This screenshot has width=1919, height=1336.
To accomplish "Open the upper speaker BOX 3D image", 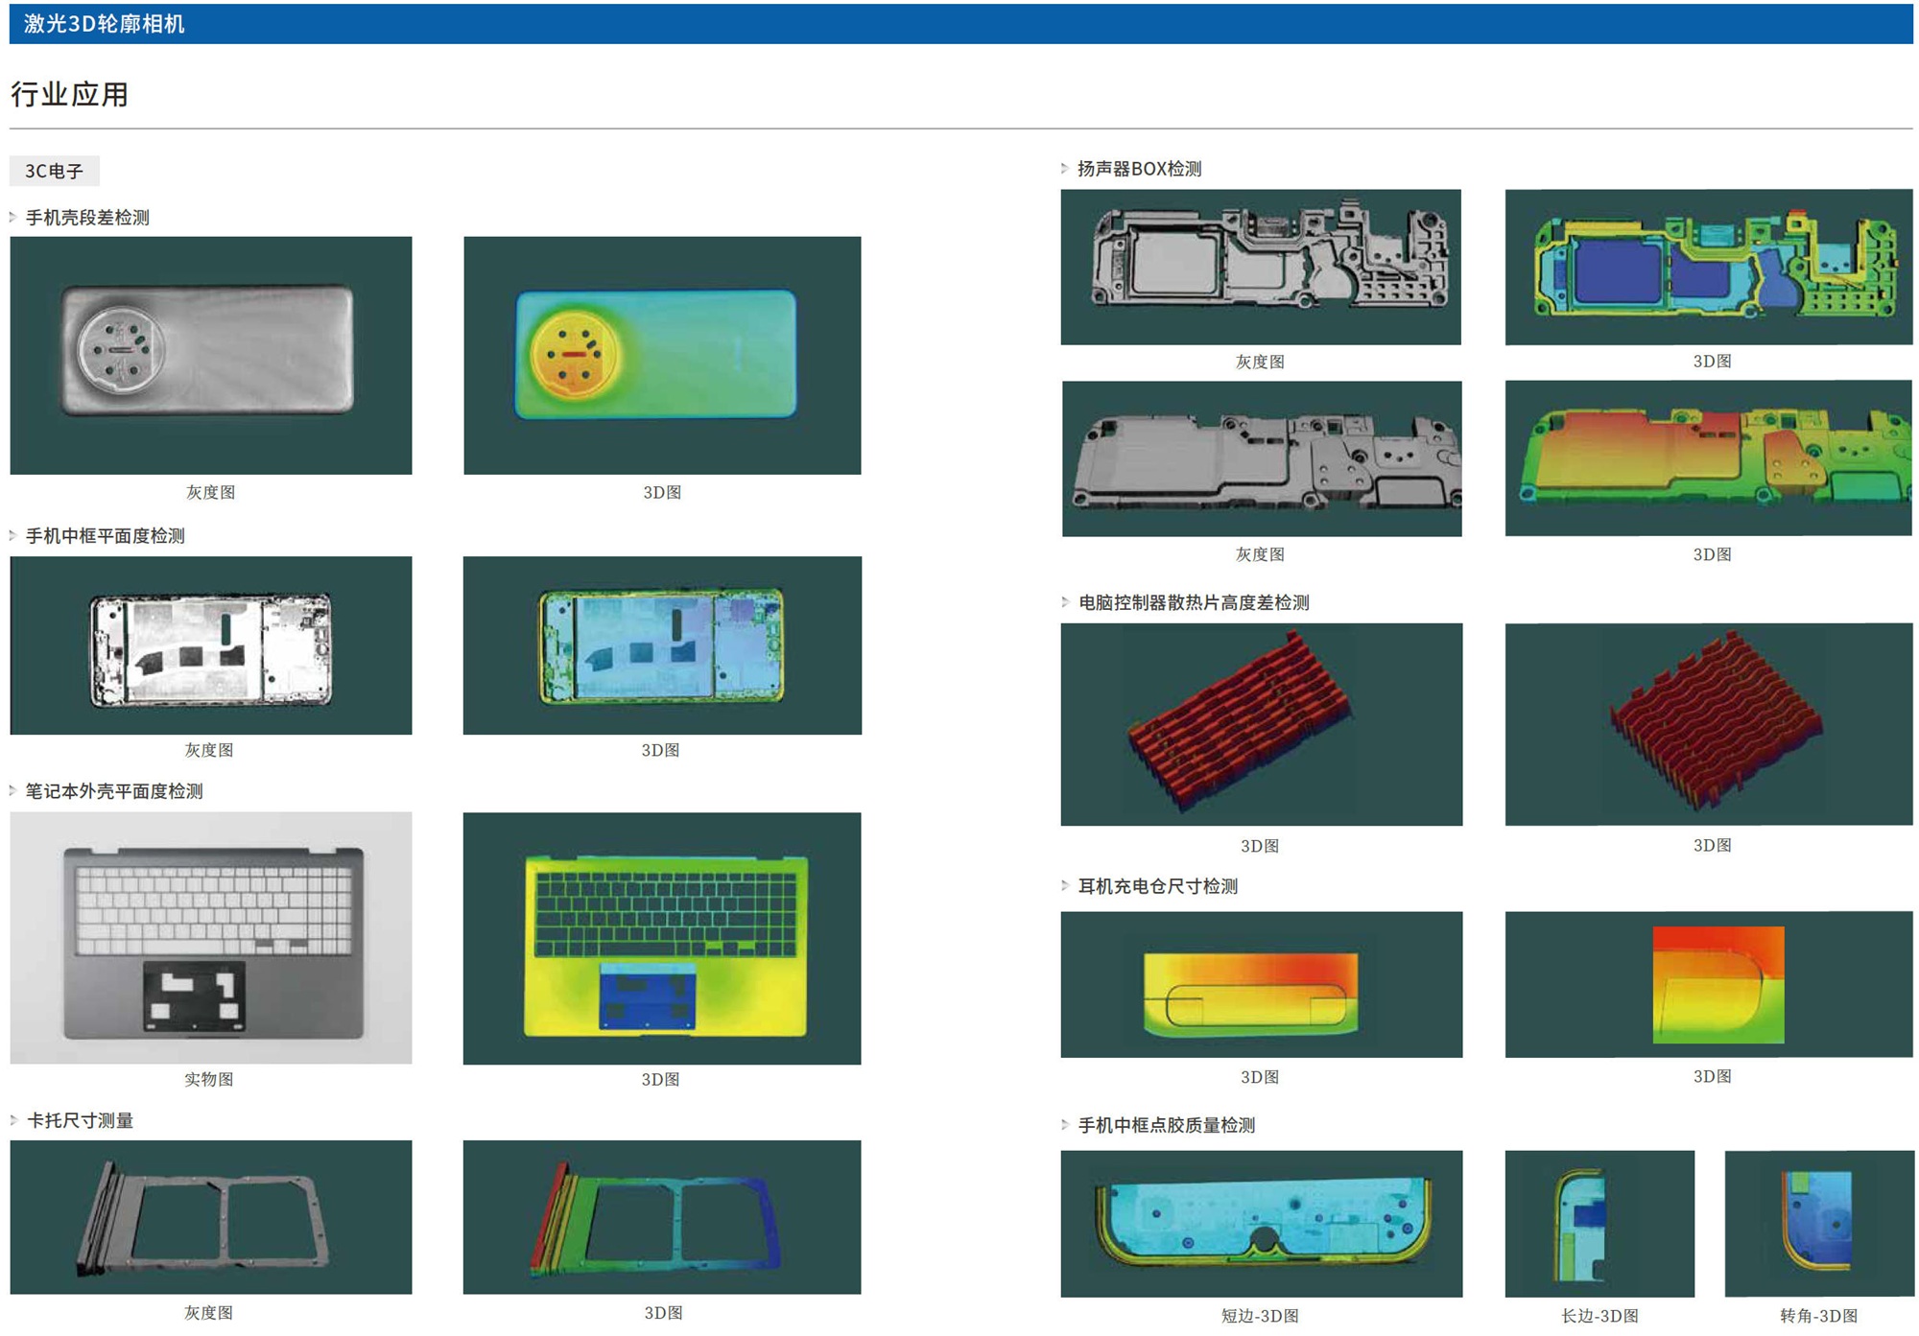I will (x=1709, y=267).
